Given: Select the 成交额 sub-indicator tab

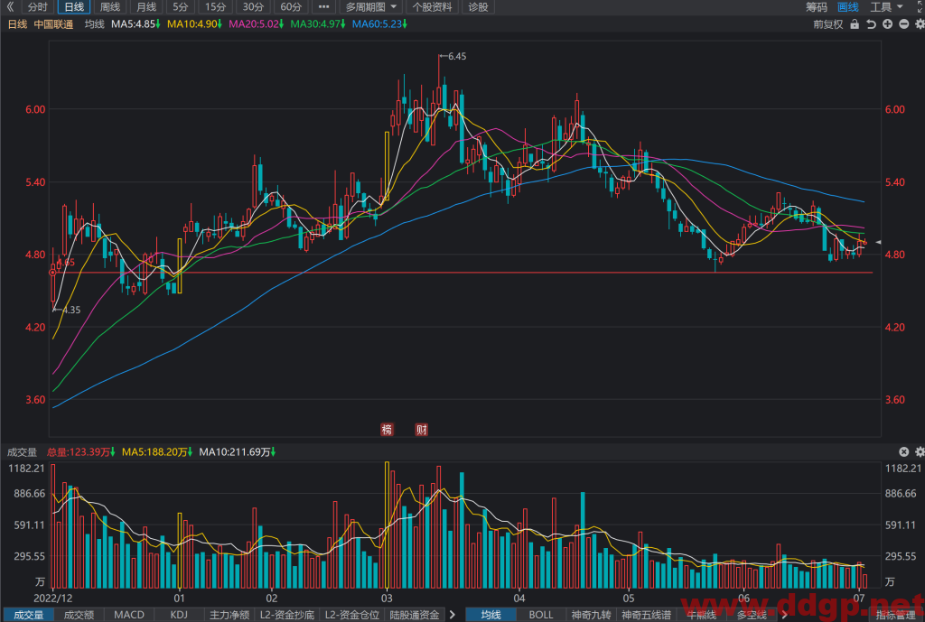Looking at the screenshot, I should tap(79, 615).
